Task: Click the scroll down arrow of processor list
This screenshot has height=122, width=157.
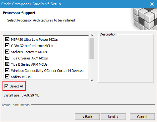Action: [92, 80]
